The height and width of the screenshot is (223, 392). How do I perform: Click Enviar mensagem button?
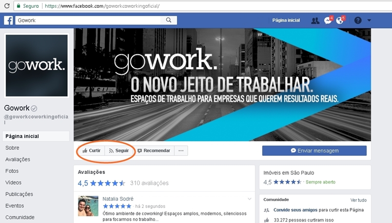(x=314, y=150)
